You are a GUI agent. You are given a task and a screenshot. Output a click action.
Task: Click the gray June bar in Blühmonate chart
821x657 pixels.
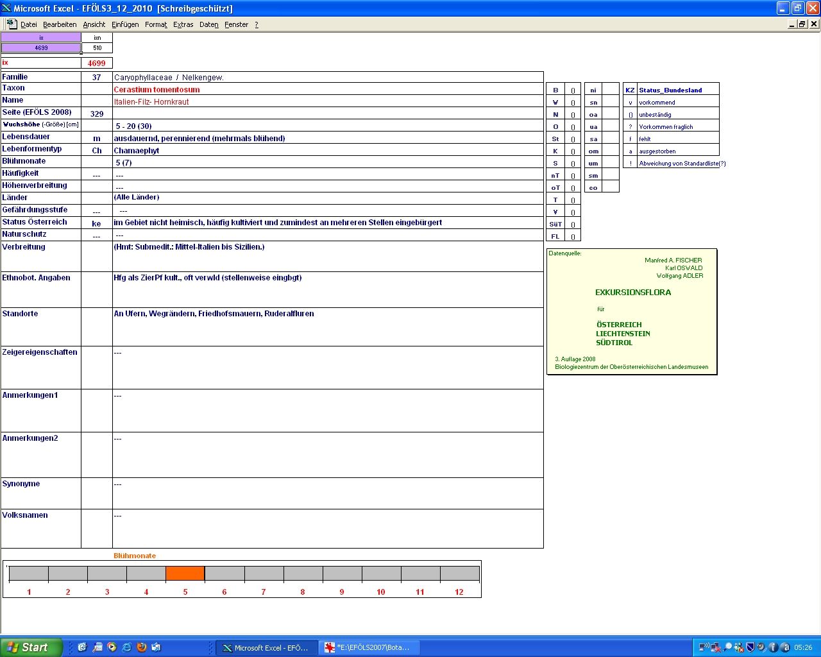click(x=224, y=574)
